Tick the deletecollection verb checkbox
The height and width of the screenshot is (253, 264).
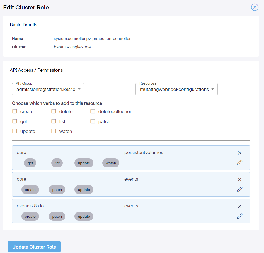point(93,111)
